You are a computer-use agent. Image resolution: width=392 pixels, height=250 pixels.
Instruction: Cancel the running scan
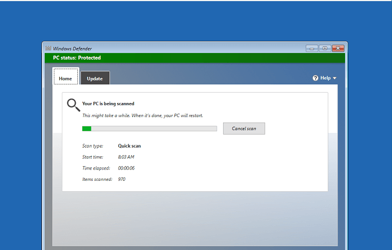[x=244, y=129]
